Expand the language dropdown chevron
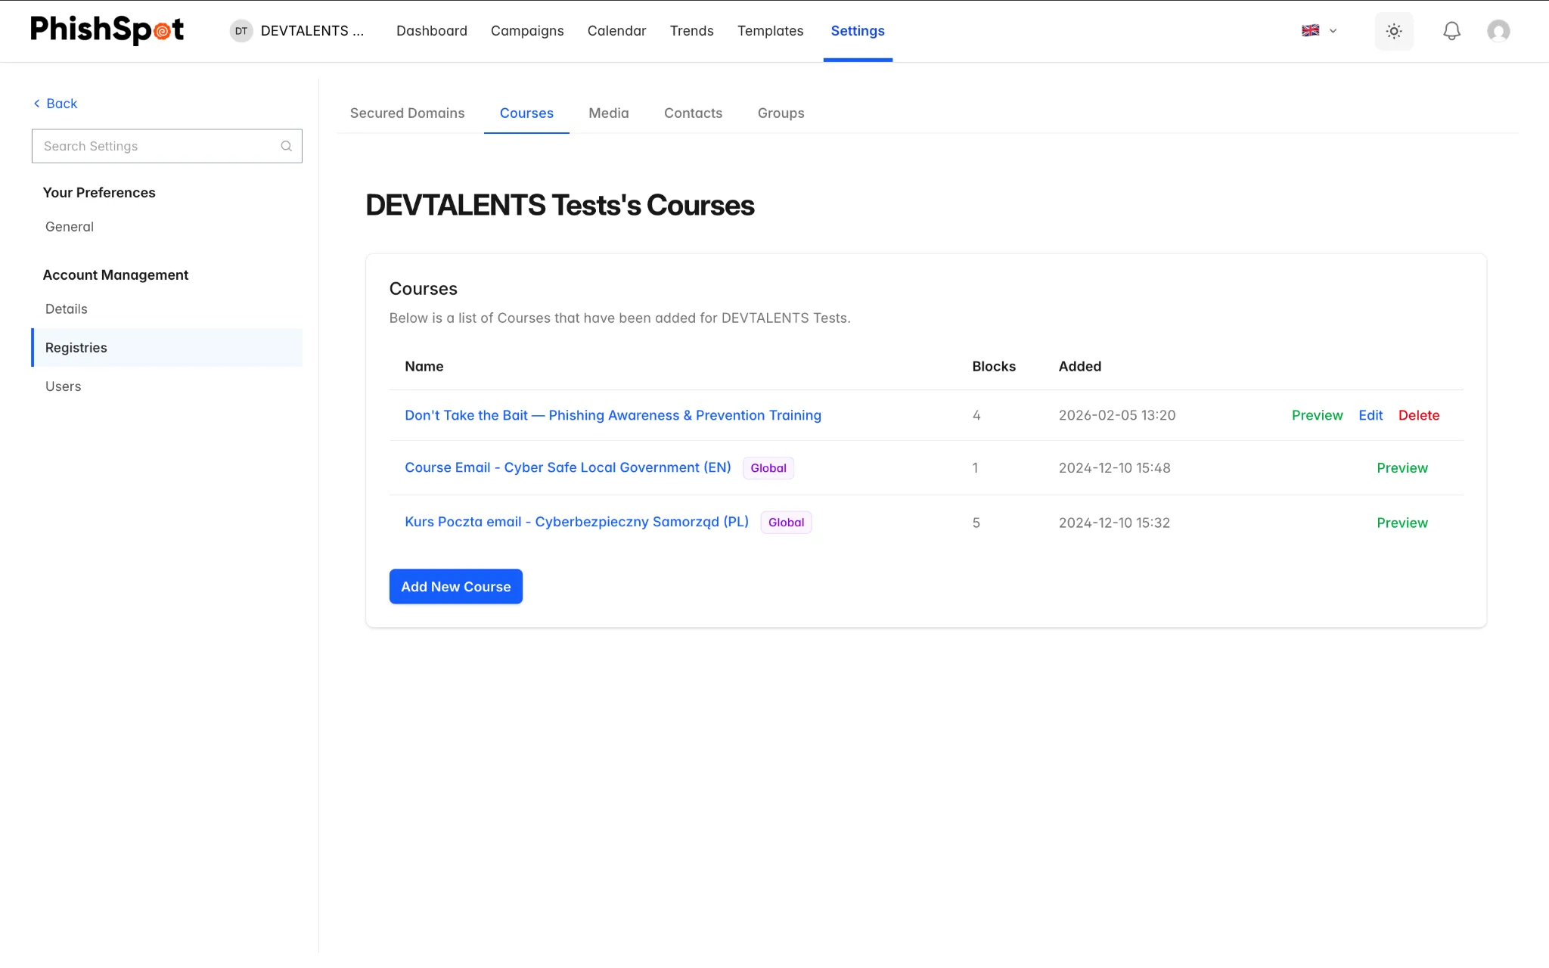 tap(1333, 31)
